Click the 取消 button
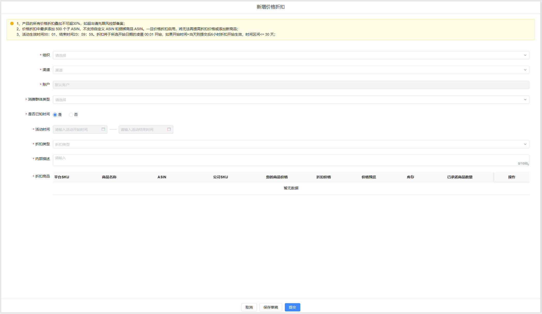 click(x=249, y=307)
